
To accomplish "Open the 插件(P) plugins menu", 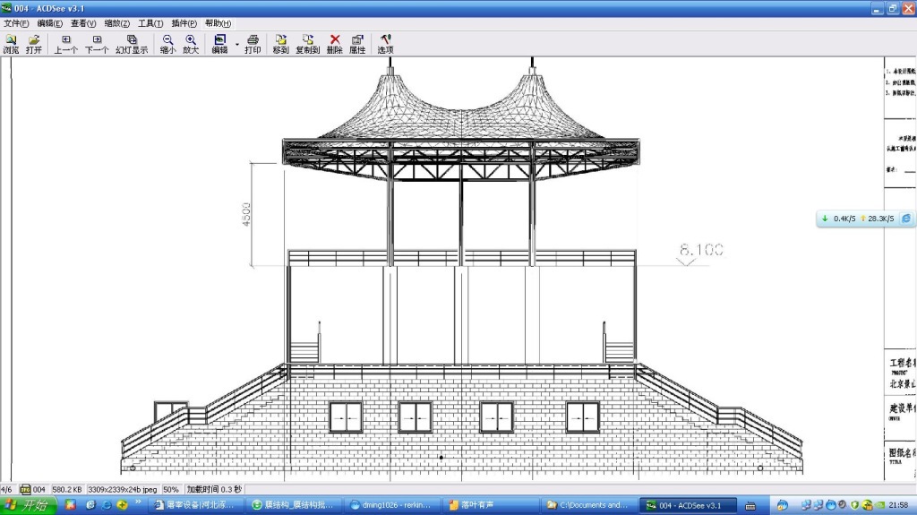I will coord(184,23).
